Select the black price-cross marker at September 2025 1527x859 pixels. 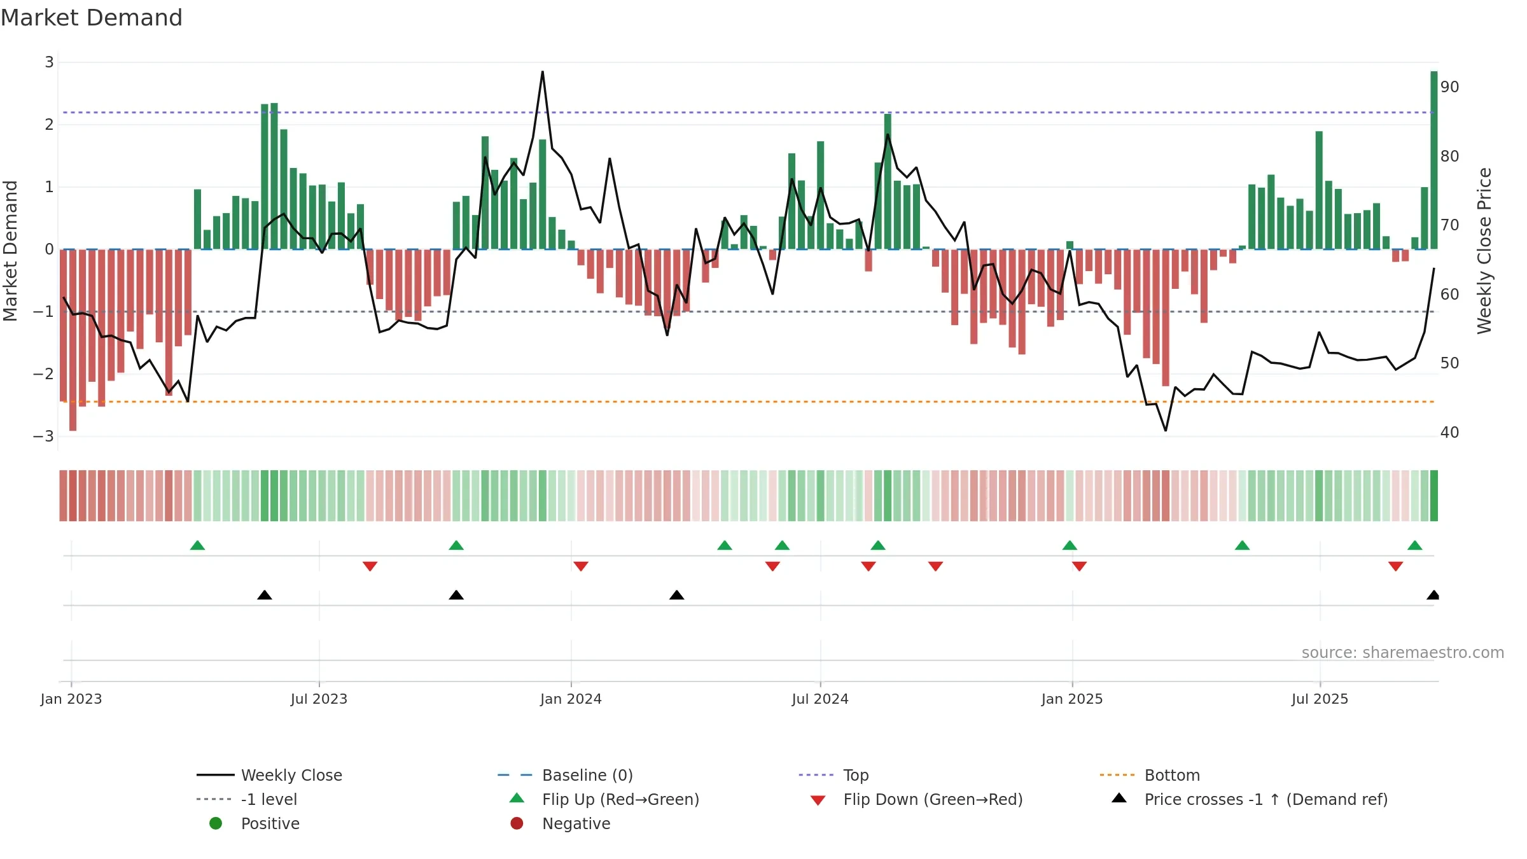1433,595
